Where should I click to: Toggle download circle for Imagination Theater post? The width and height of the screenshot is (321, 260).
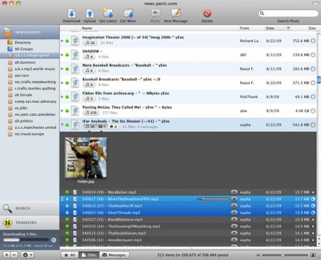coord(313,41)
